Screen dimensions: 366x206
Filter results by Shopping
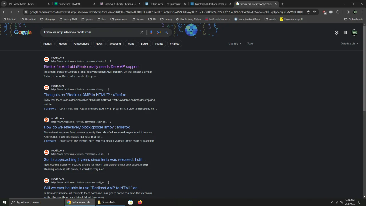pyautogui.click(x=115, y=44)
